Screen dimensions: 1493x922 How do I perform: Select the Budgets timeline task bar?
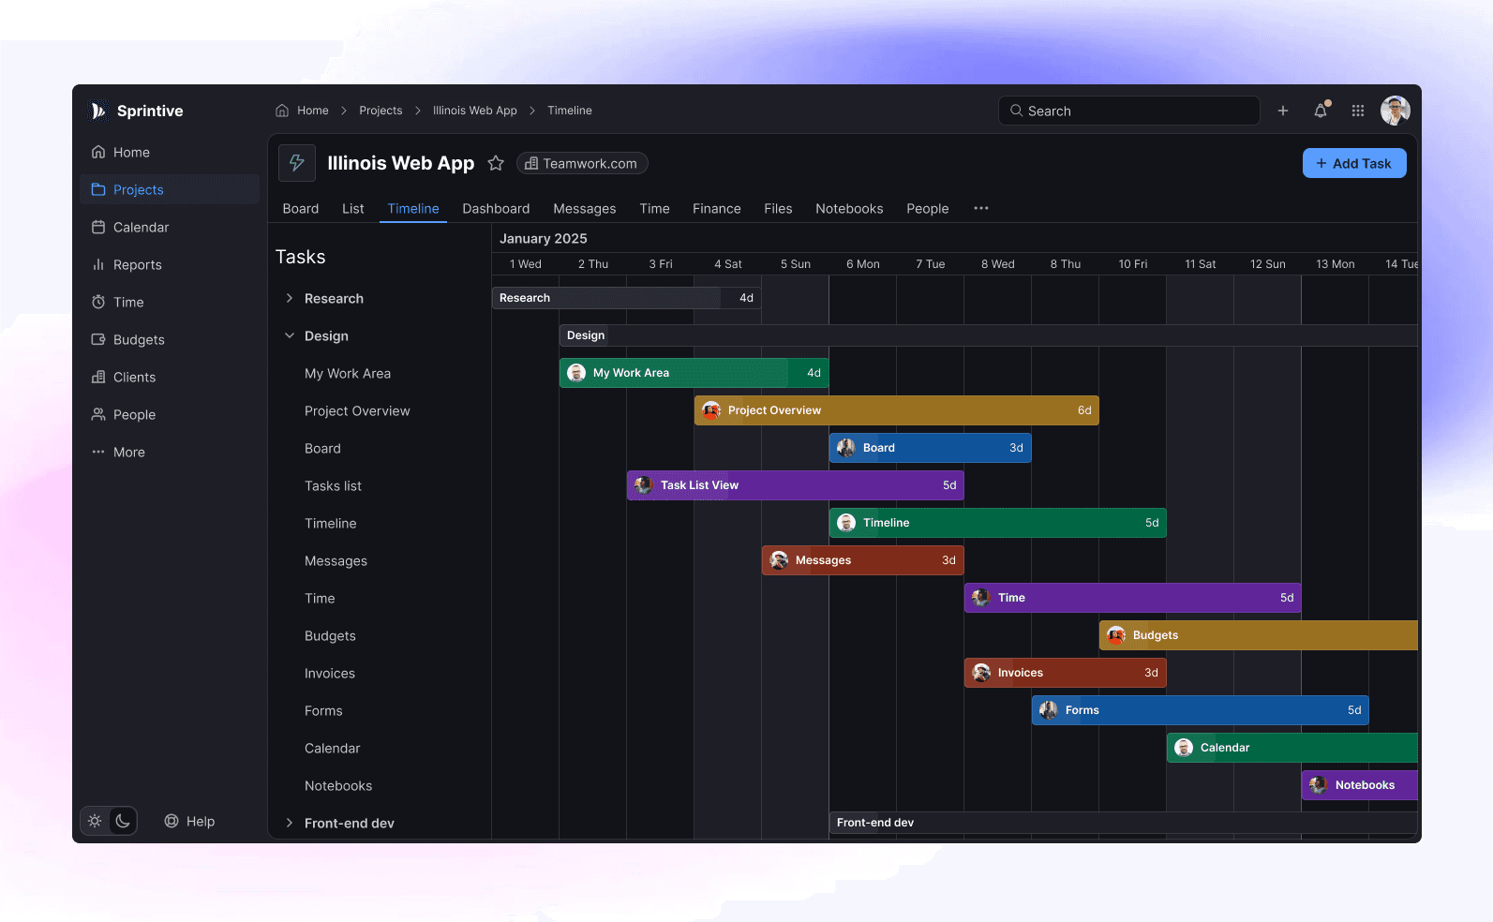click(1259, 635)
